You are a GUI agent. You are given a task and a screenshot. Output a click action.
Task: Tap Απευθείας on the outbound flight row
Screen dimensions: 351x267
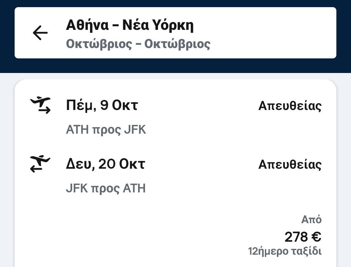290,106
